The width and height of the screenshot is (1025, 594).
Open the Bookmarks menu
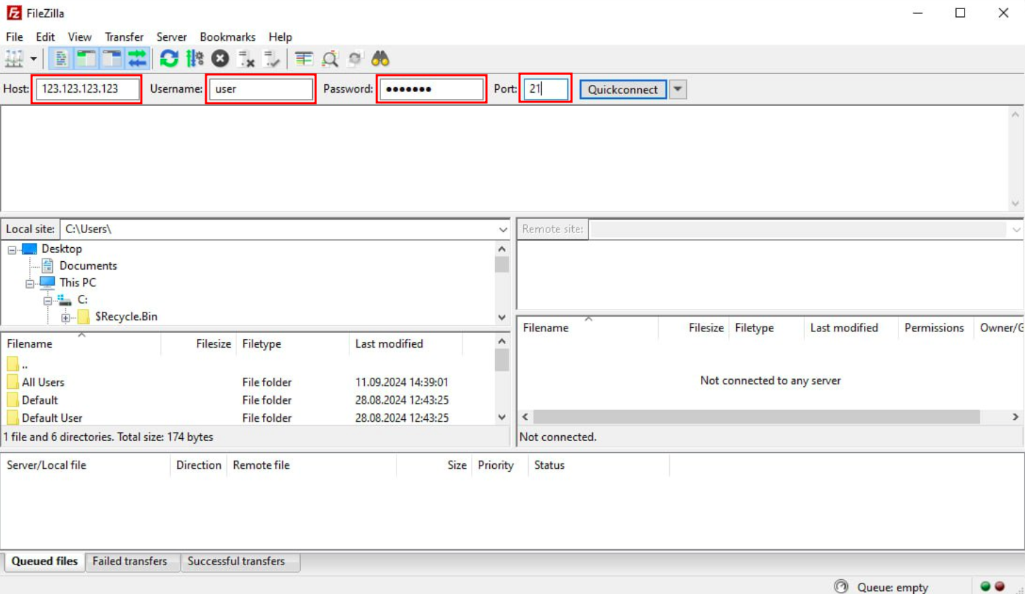(227, 37)
